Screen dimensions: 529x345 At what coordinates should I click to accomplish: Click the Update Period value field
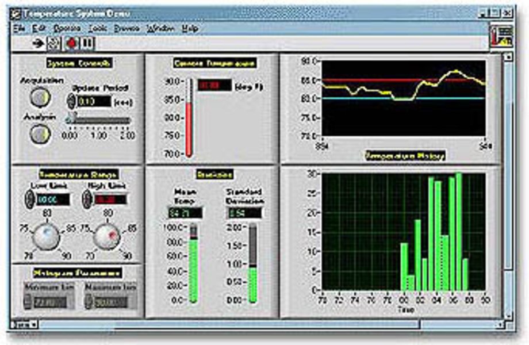(x=94, y=102)
